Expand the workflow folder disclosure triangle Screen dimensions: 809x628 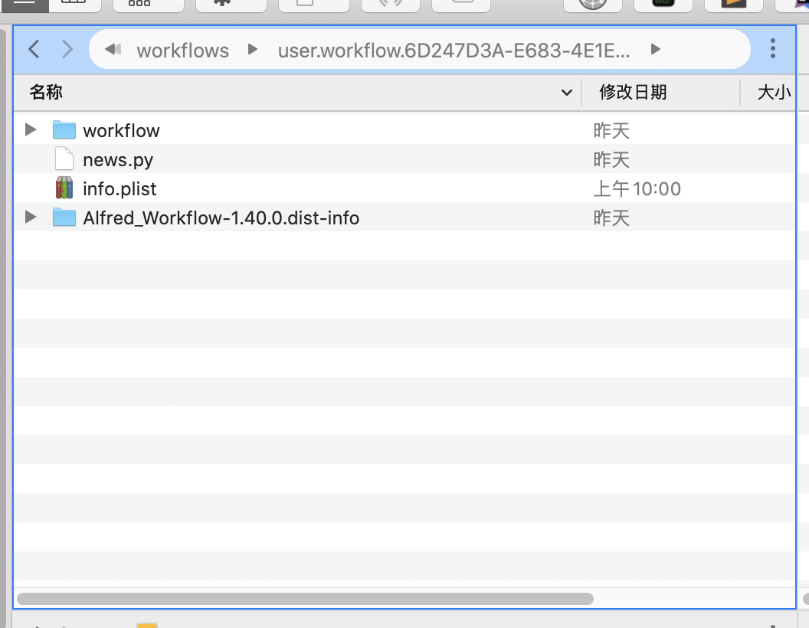pyautogui.click(x=31, y=130)
